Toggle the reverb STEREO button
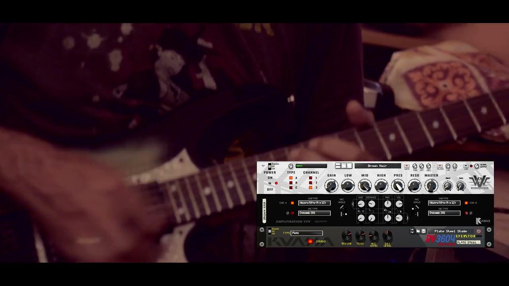509x286 pixels. point(310,242)
